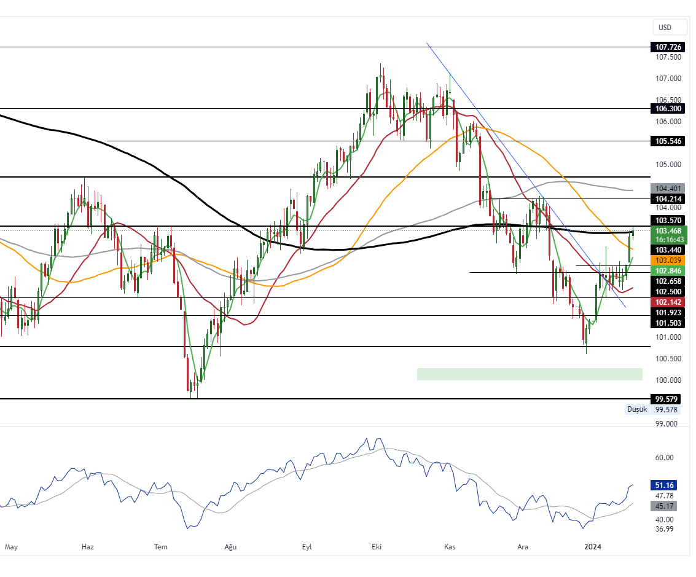Click the Düşük low price tag
Screen dimensions: 696x577
click(636, 409)
